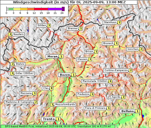Screen dimensions: 151x128
Task: Click the Marmolada wind value 6 badge
Action: pyautogui.click(x=110, y=81)
